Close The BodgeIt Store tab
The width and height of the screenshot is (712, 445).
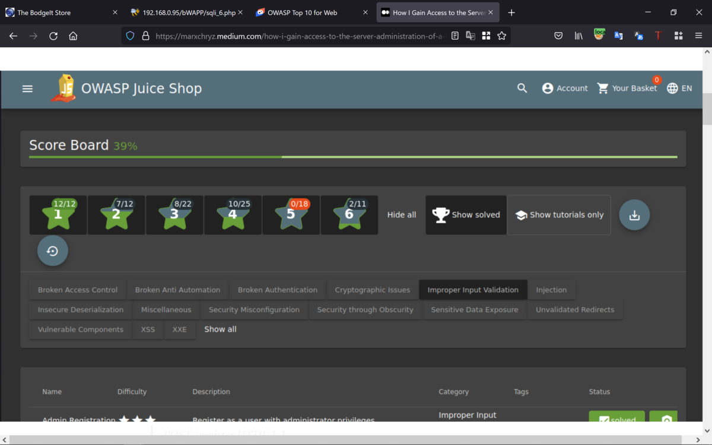[115, 12]
